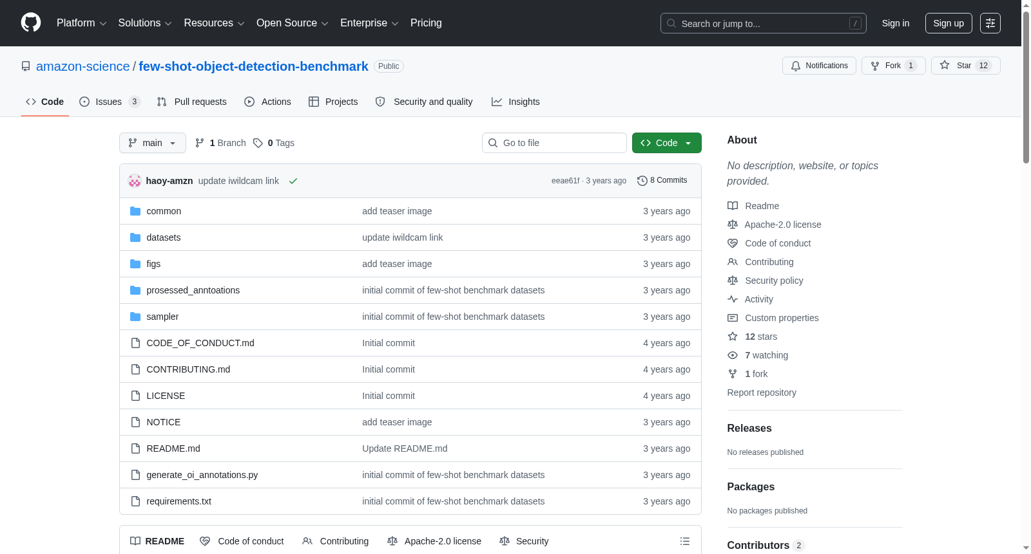Click the repository icon beside amazon-science
This screenshot has height=554, width=1031.
pyautogui.click(x=26, y=66)
